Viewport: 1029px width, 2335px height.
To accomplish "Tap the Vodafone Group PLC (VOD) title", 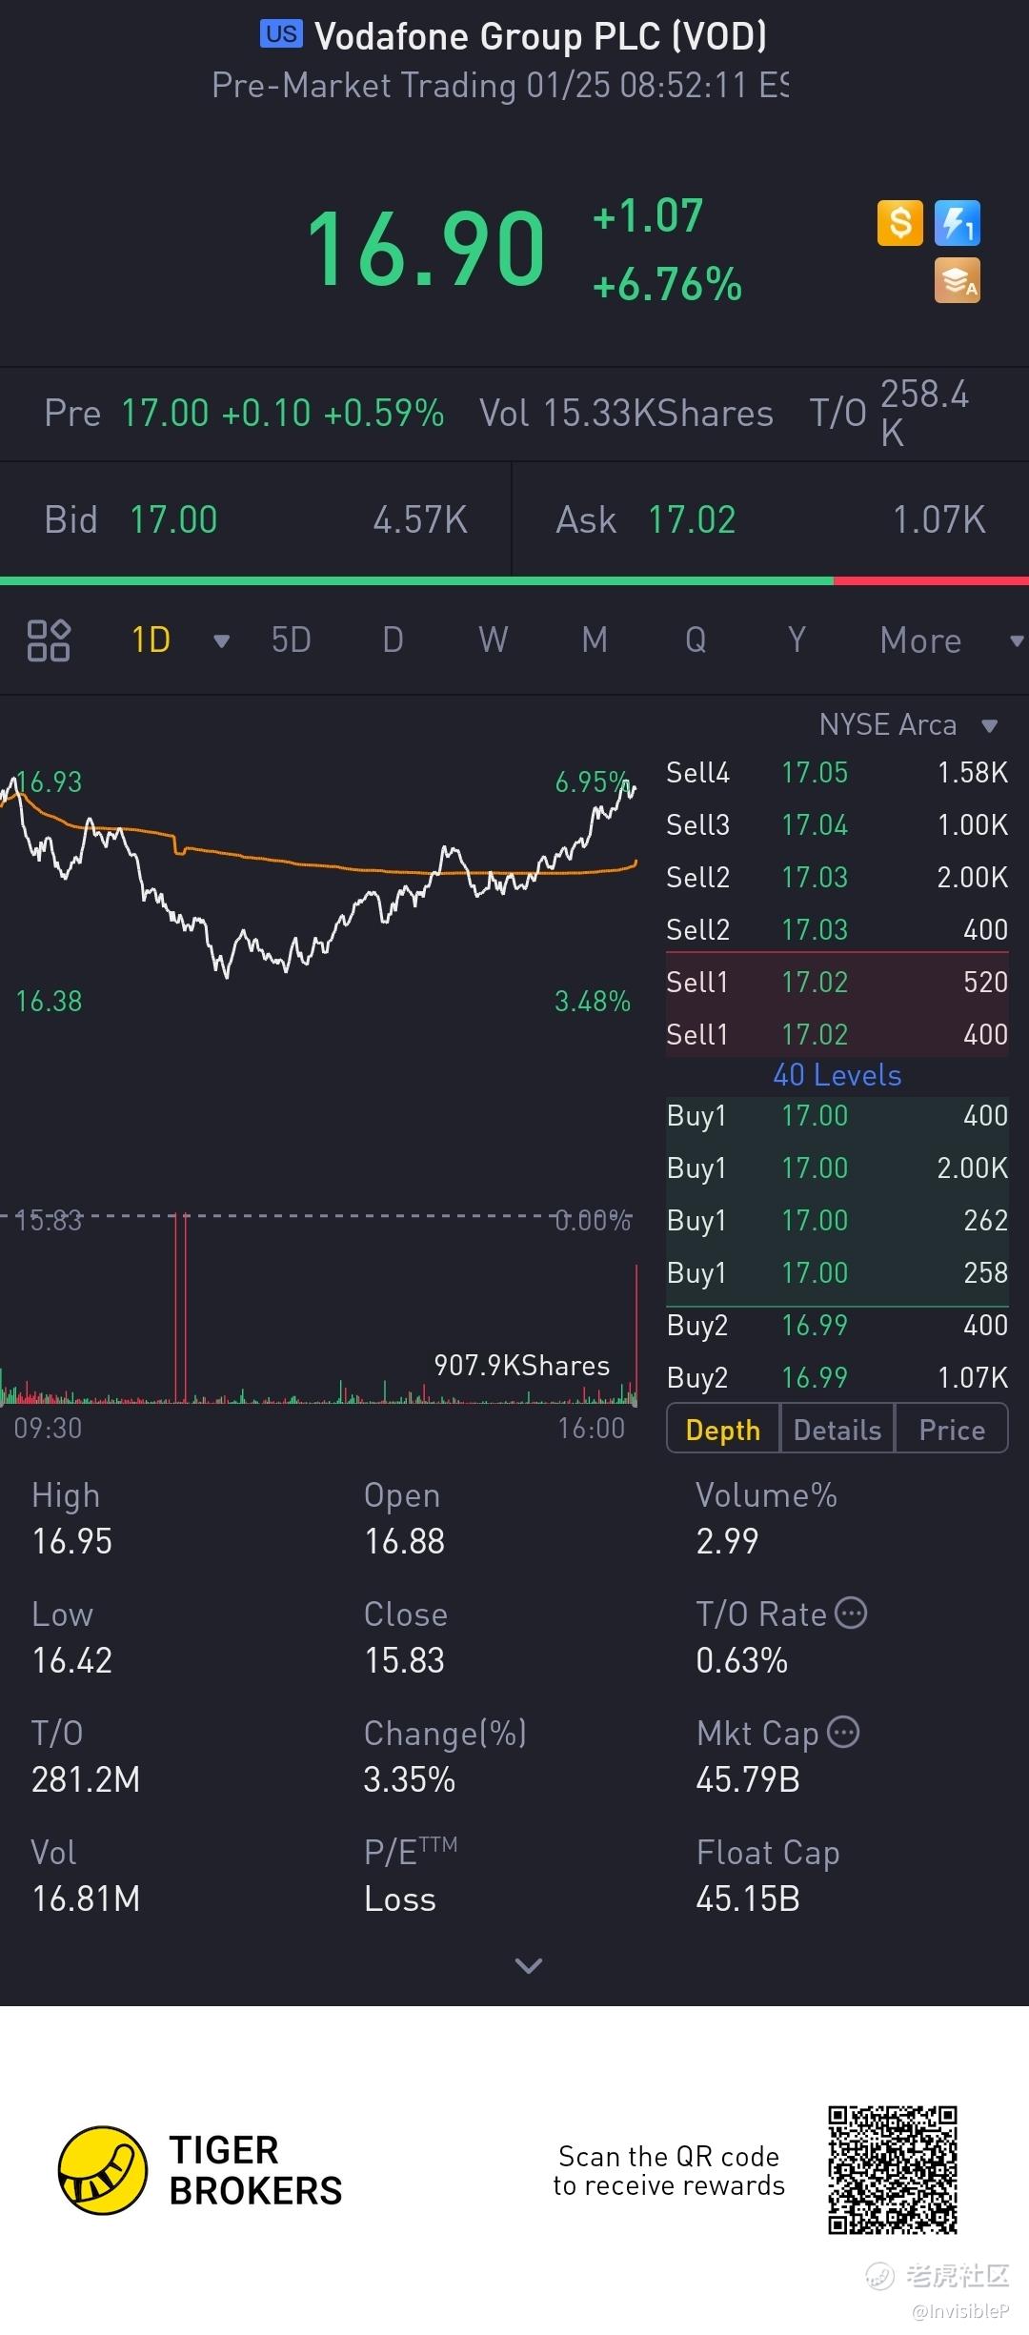I will tap(540, 36).
